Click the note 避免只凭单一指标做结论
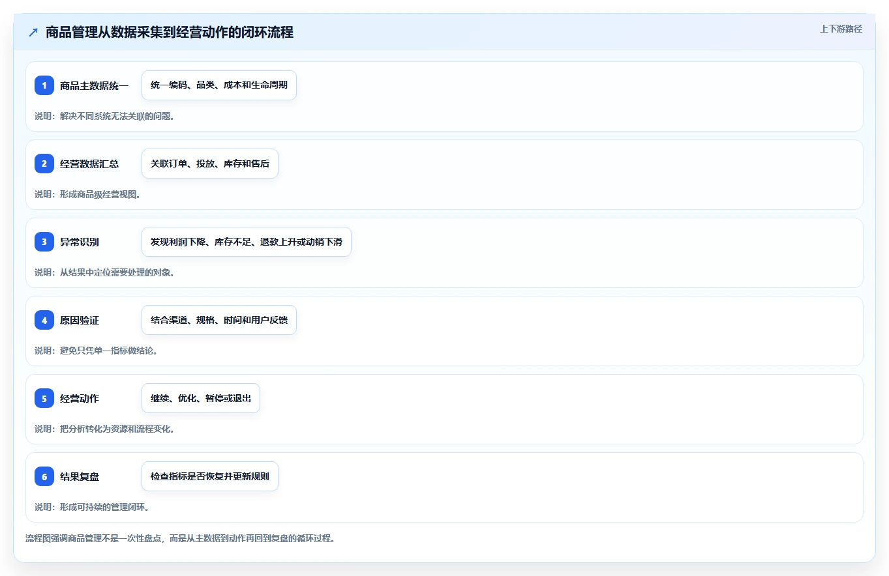The height and width of the screenshot is (576, 889). click(x=96, y=351)
